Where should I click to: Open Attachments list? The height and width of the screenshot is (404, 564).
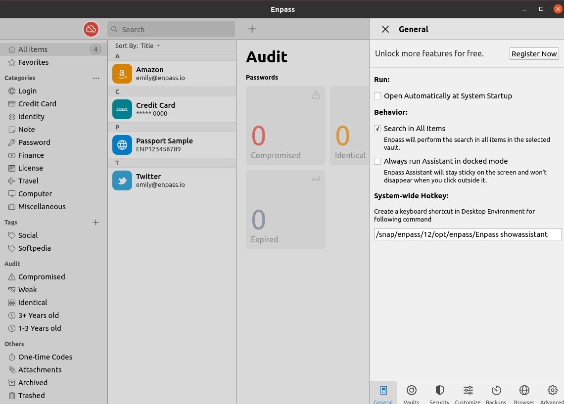tap(53, 370)
